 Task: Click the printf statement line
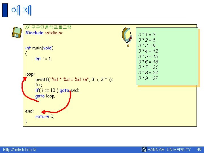coord(74,80)
